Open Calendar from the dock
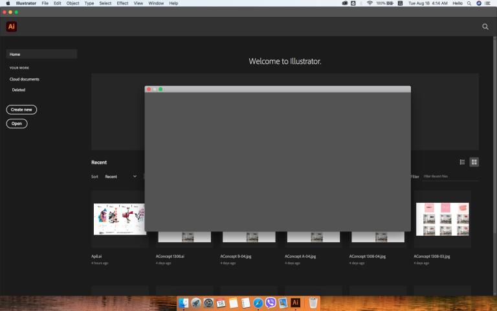The width and height of the screenshot is (497, 311). 221,303
